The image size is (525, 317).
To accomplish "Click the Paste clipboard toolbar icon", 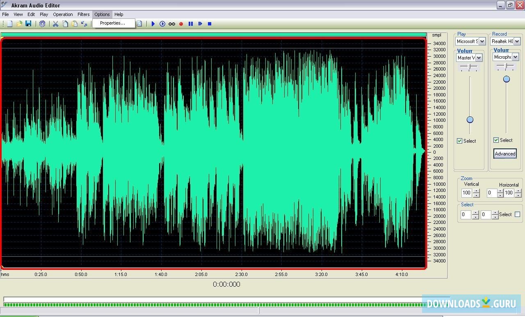I will 75,24.
